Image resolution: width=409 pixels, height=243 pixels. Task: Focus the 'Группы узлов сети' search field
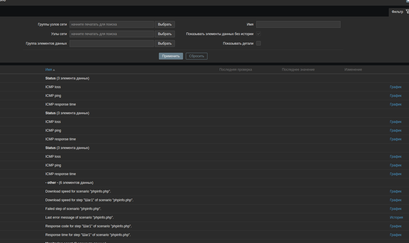pyautogui.click(x=111, y=24)
